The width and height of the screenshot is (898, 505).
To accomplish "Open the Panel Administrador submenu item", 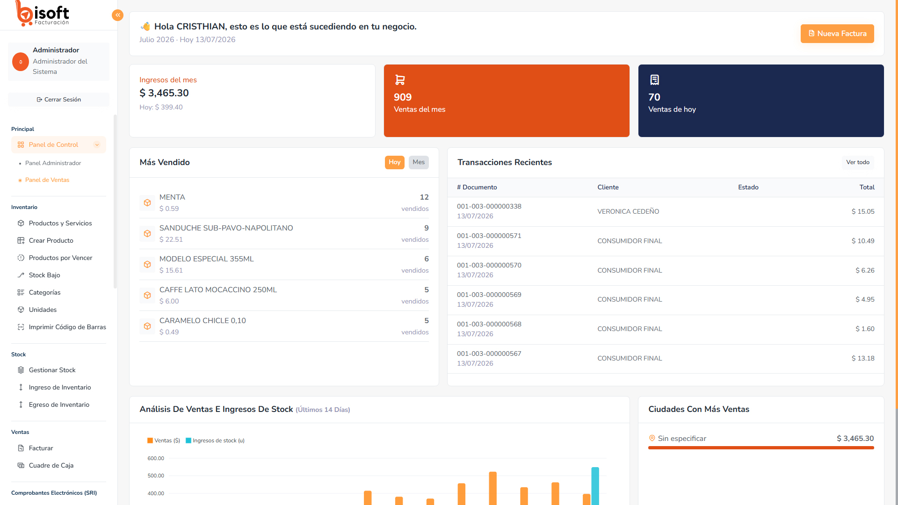I will pos(53,163).
